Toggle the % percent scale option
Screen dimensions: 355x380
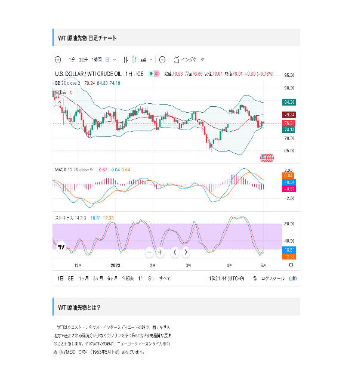[255, 279]
